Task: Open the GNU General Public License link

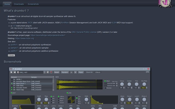Action: click(x=84, y=32)
